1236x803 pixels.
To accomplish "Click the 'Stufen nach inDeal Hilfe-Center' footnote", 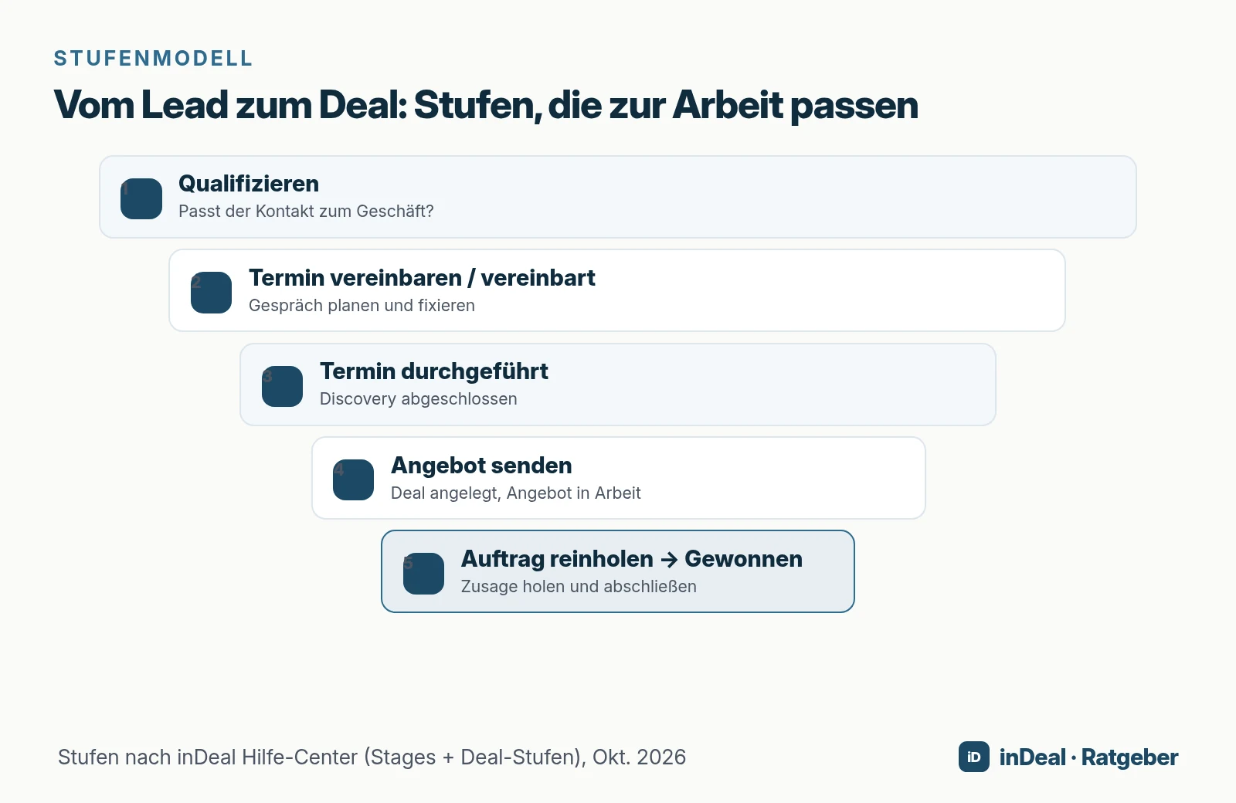I will tap(372, 757).
